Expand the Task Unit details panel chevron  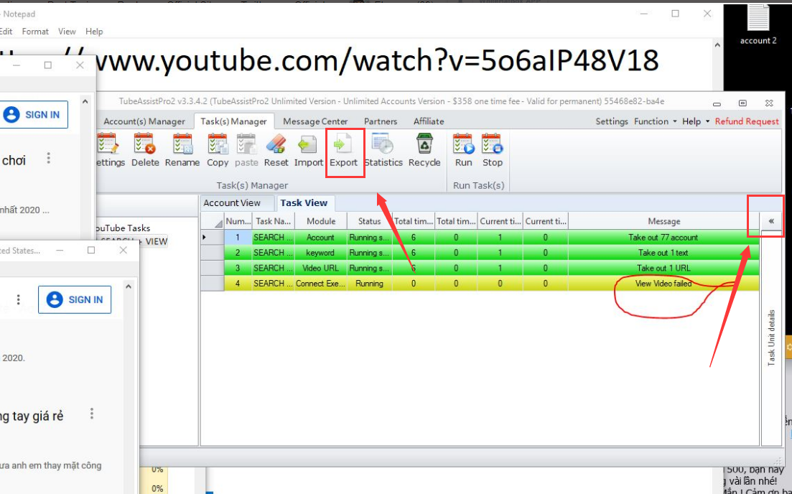point(771,221)
